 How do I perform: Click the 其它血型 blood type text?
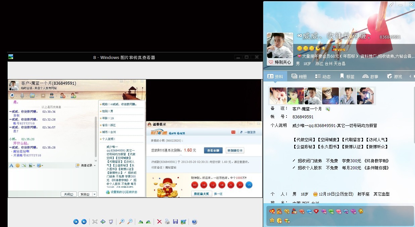(x=381, y=194)
